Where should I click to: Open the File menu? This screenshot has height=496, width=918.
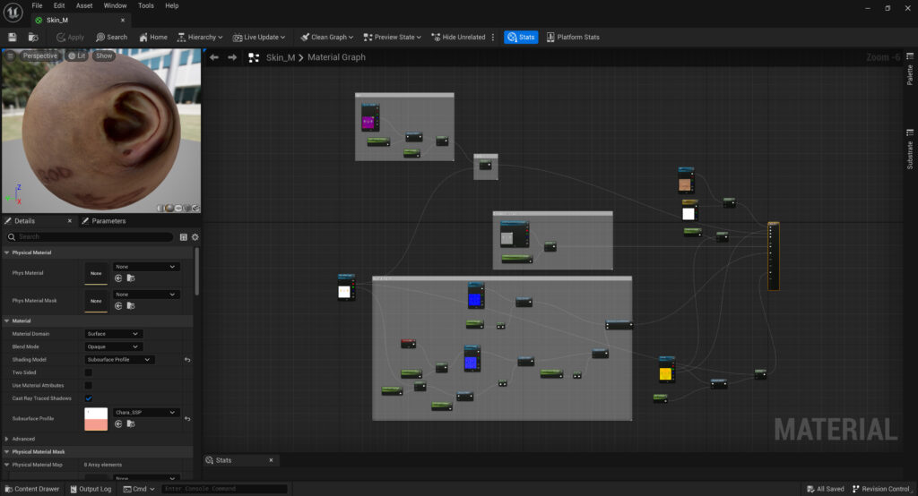(37, 6)
